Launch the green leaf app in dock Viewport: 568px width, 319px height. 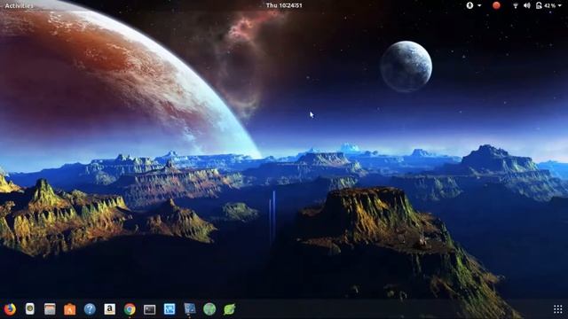point(229,309)
